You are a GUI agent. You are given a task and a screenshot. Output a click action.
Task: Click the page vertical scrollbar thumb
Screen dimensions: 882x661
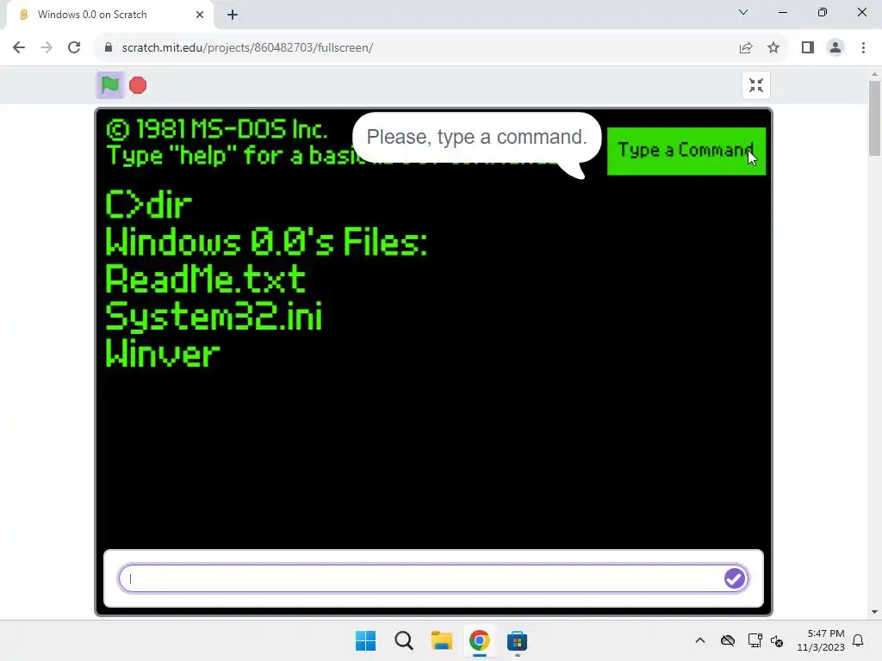pyautogui.click(x=874, y=118)
